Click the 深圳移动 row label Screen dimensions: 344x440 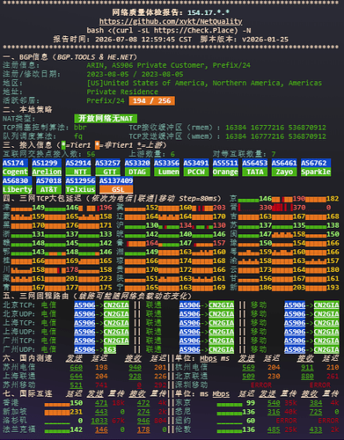click(192, 385)
